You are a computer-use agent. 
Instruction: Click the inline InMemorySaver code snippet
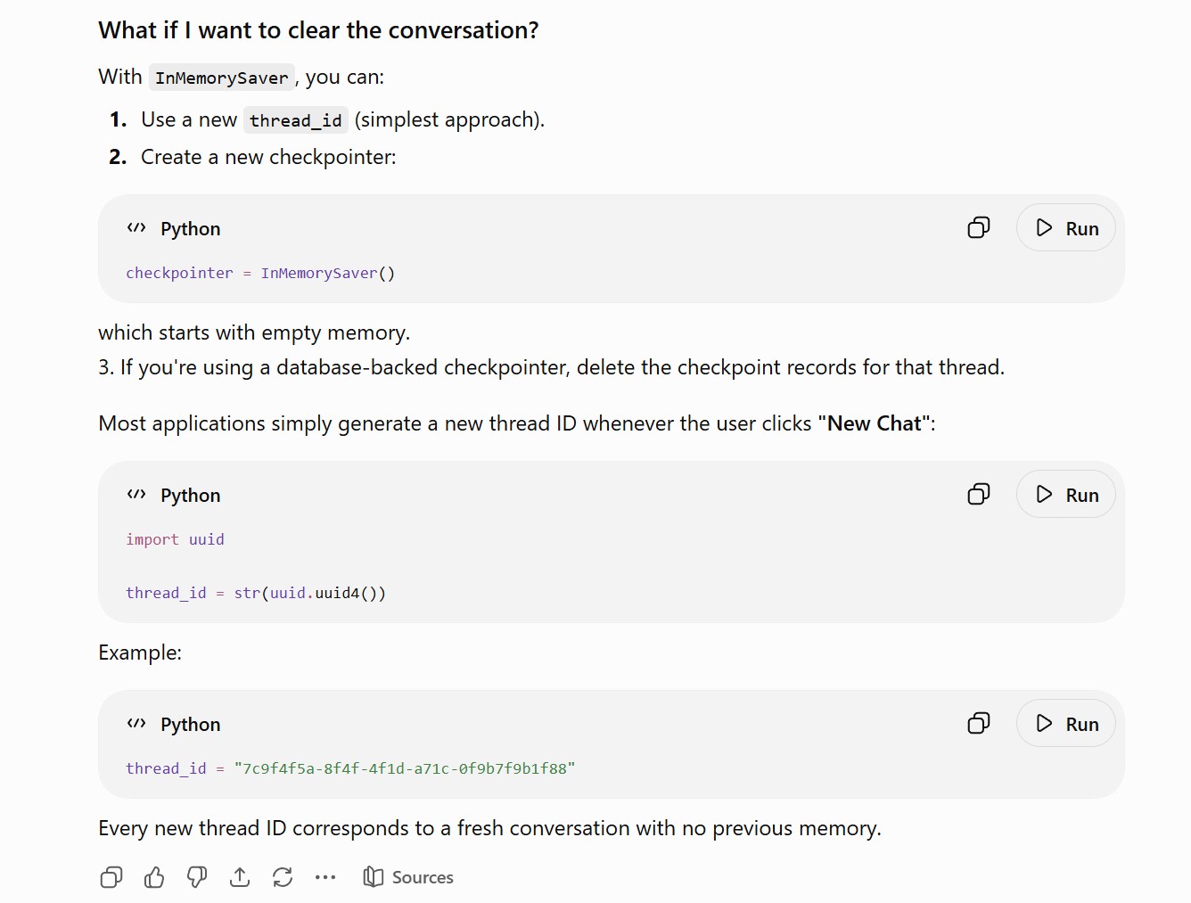(x=222, y=78)
